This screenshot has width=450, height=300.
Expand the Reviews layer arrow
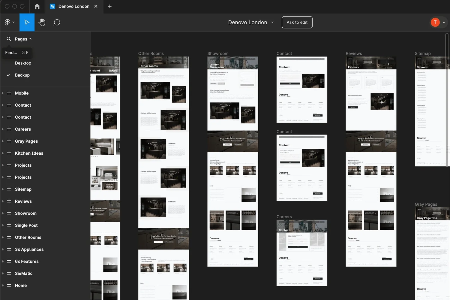[3, 201]
